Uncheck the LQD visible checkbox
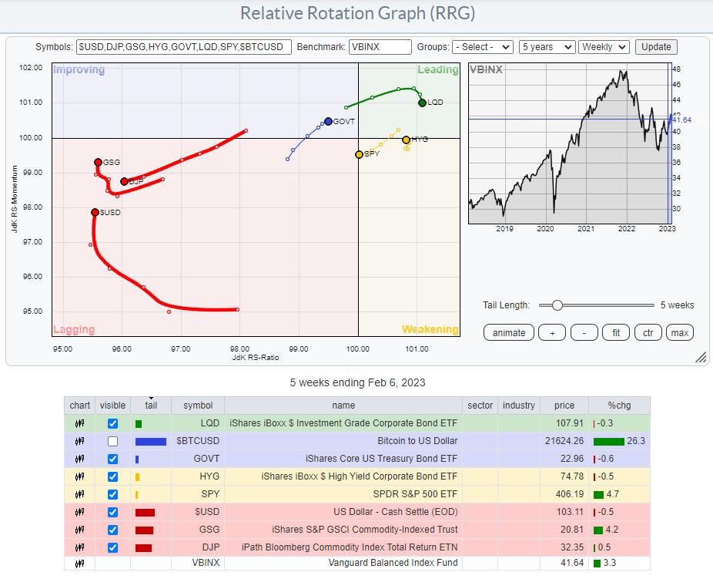Image resolution: width=713 pixels, height=579 pixels. click(113, 423)
